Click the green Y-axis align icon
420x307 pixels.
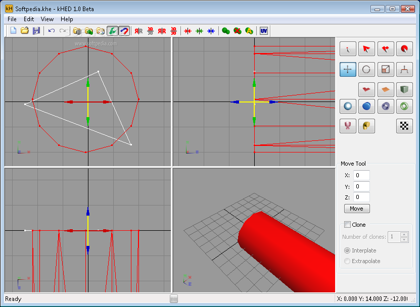[x=199, y=31]
